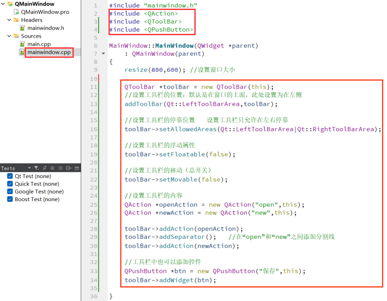Screen dimensions: 387x301
Task: Click line number 9 in gutter
Action: (95, 70)
